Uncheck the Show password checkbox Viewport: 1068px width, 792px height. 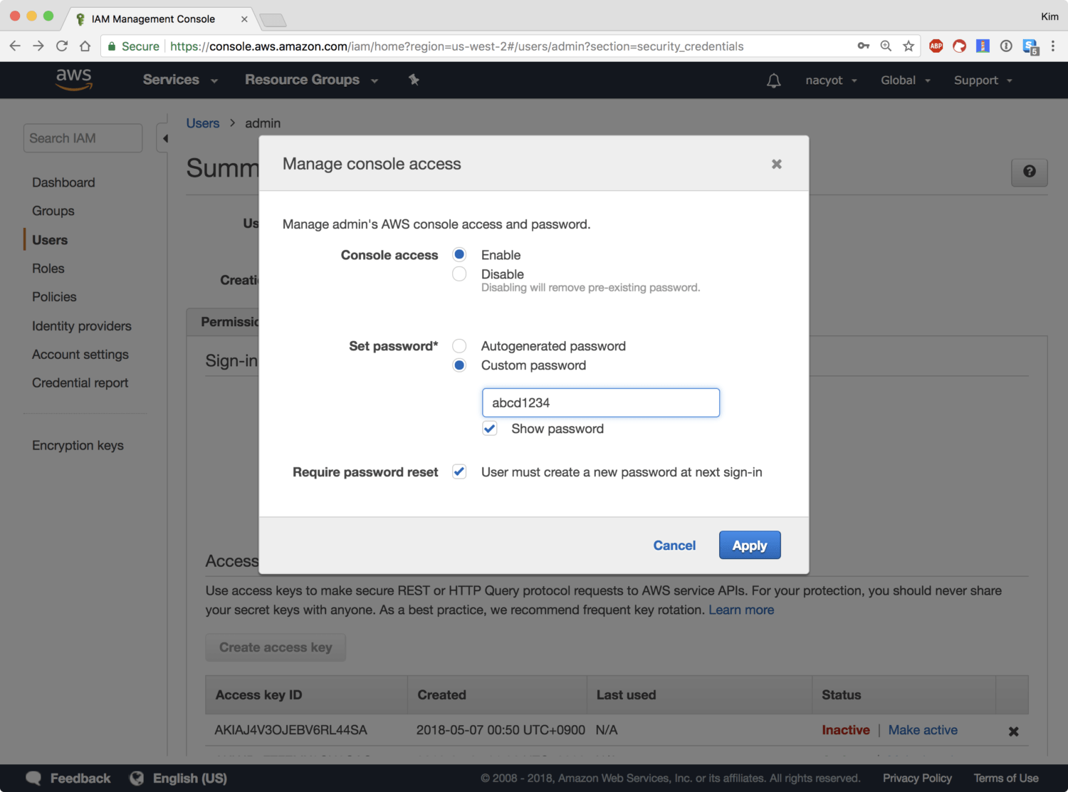pos(490,429)
